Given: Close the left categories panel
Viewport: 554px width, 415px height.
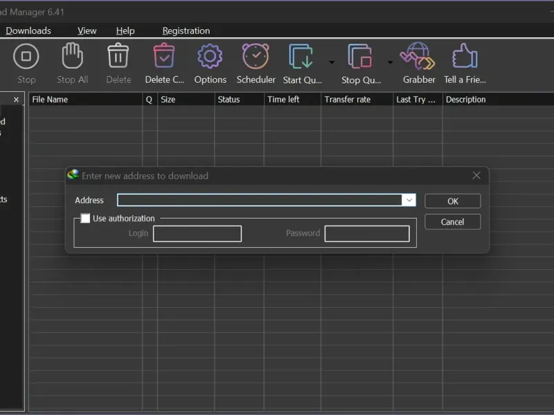Looking at the screenshot, I should 16,100.
